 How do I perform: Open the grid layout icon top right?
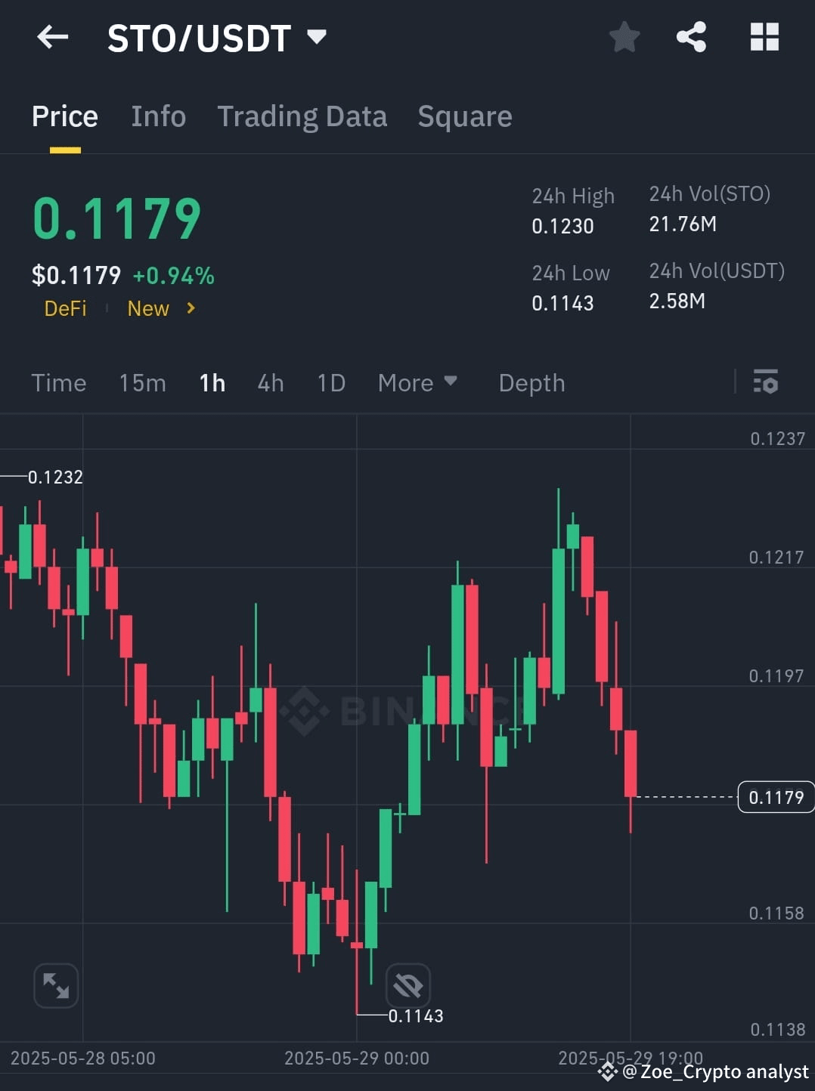click(764, 37)
